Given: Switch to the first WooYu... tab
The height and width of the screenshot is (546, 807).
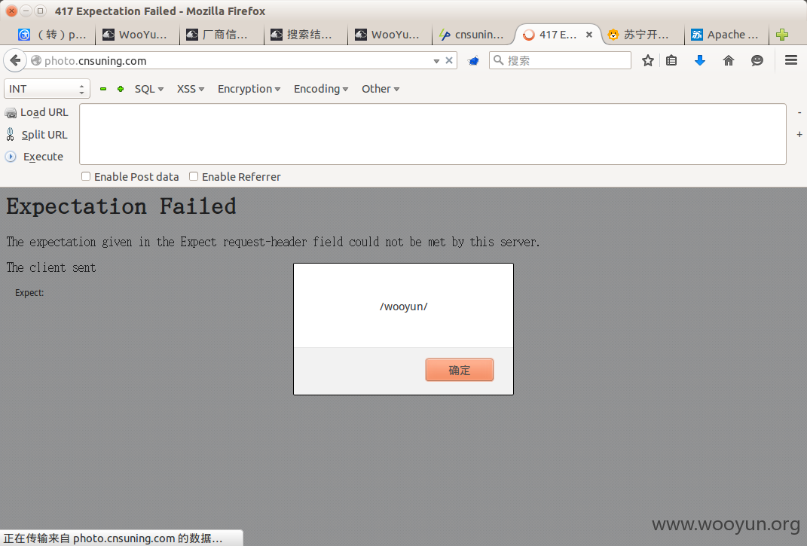Looking at the screenshot, I should [137, 35].
